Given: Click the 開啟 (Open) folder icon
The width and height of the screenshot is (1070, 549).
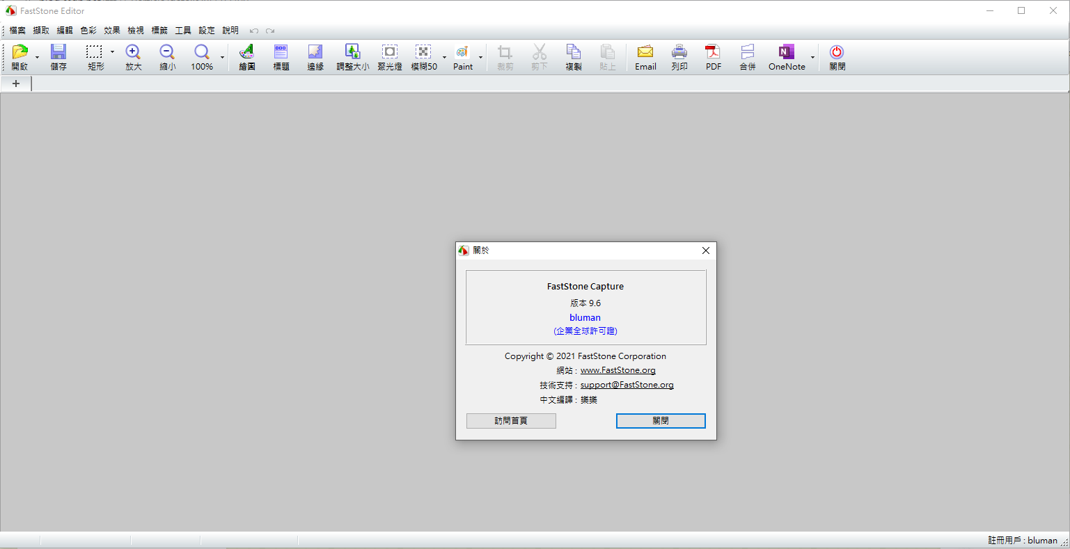Looking at the screenshot, I should pyautogui.click(x=19, y=53).
